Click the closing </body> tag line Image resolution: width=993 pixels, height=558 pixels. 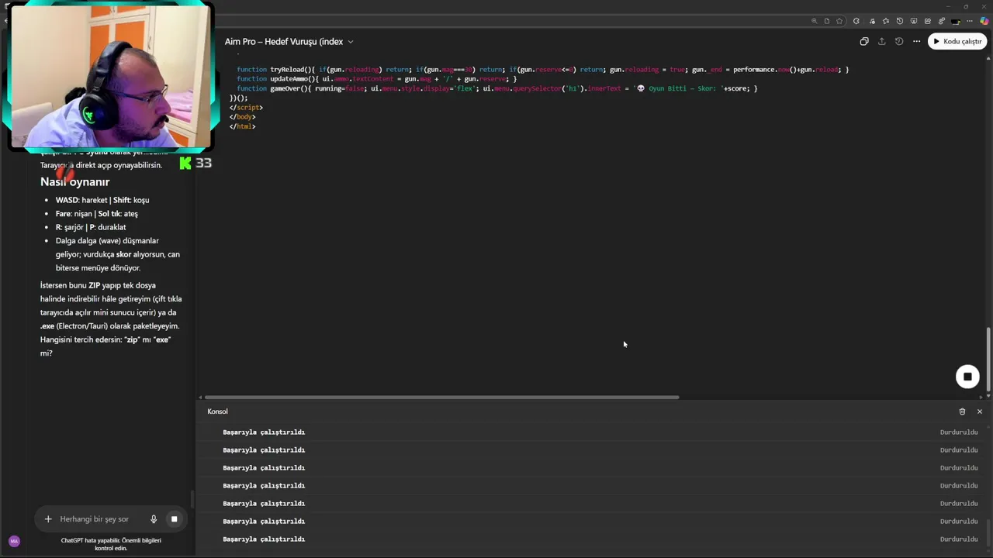point(242,117)
